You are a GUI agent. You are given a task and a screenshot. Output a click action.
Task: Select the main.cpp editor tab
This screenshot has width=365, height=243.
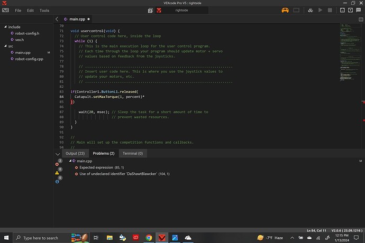pyautogui.click(x=77, y=19)
